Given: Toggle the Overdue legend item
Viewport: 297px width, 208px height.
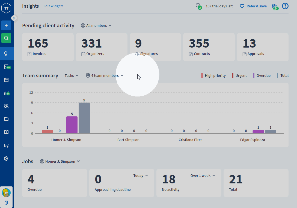Looking at the screenshot, I should (x=262, y=75).
